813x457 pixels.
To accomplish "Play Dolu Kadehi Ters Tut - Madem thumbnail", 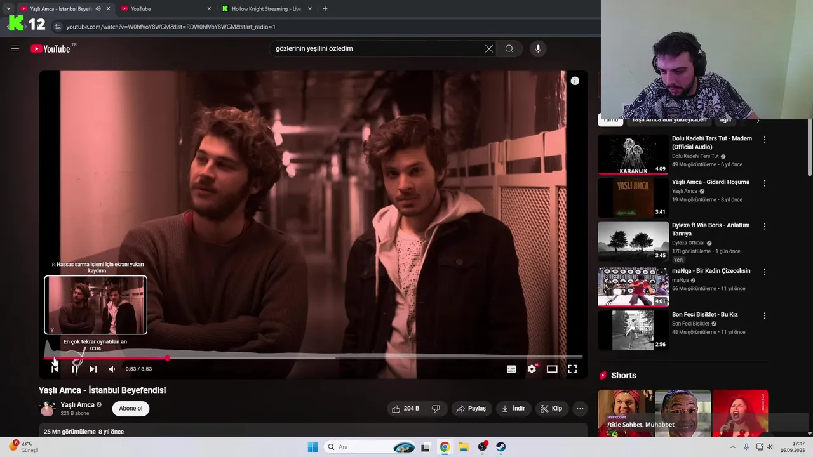I will pyautogui.click(x=633, y=154).
